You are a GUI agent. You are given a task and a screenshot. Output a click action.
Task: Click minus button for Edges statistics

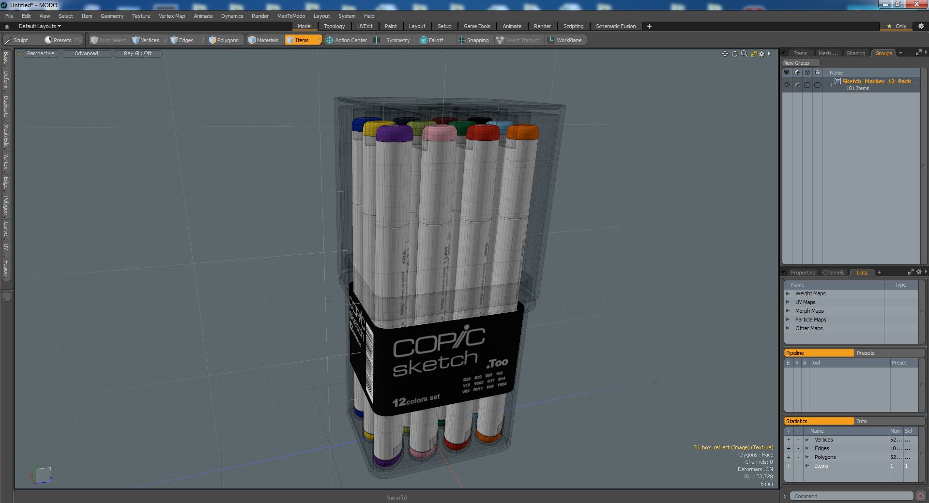[798, 448]
